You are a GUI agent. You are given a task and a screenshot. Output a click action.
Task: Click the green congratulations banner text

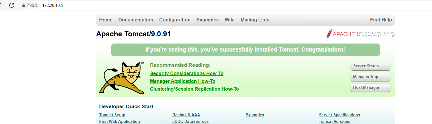[x=245, y=50]
